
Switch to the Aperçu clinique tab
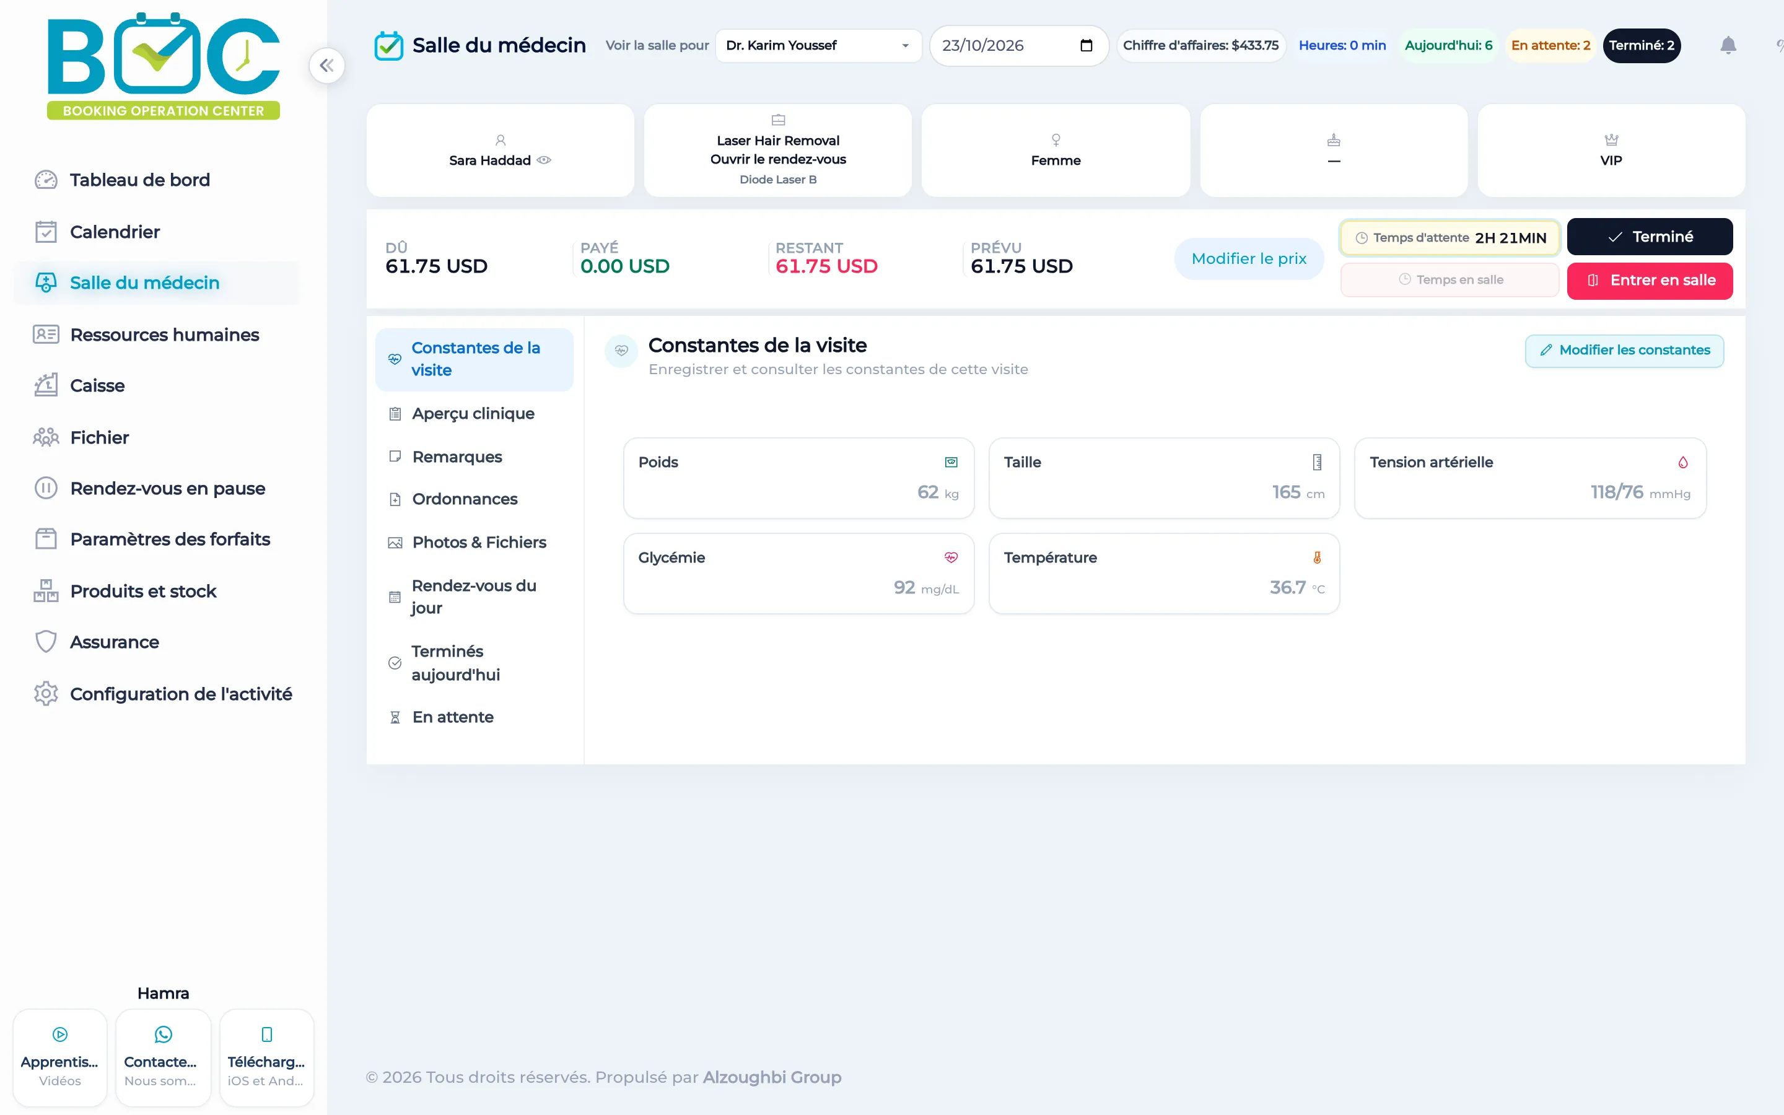(474, 414)
